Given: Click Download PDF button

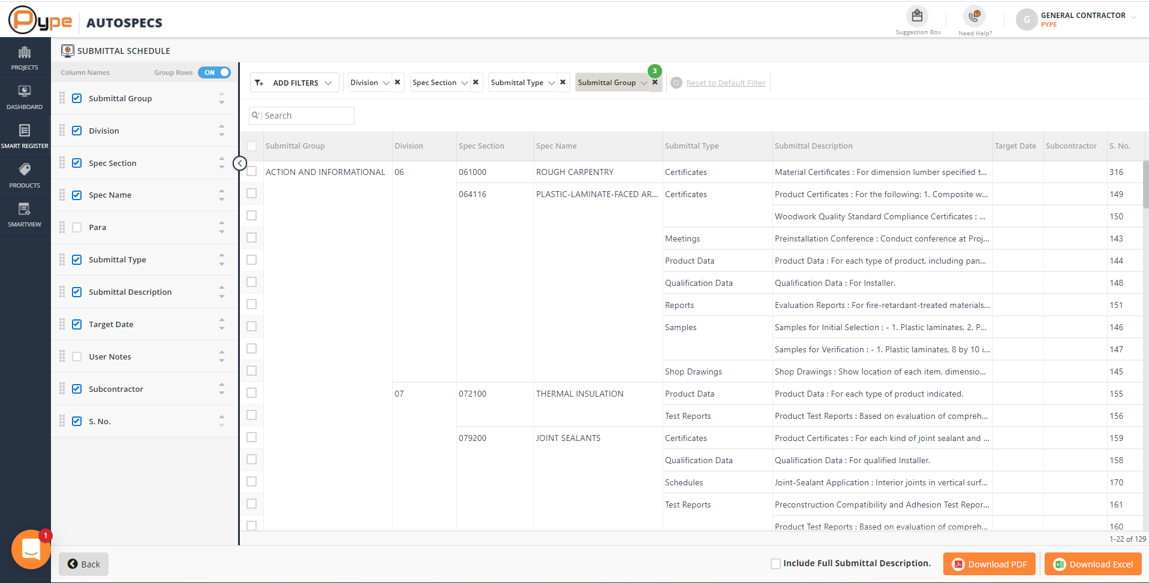Looking at the screenshot, I should tap(989, 564).
